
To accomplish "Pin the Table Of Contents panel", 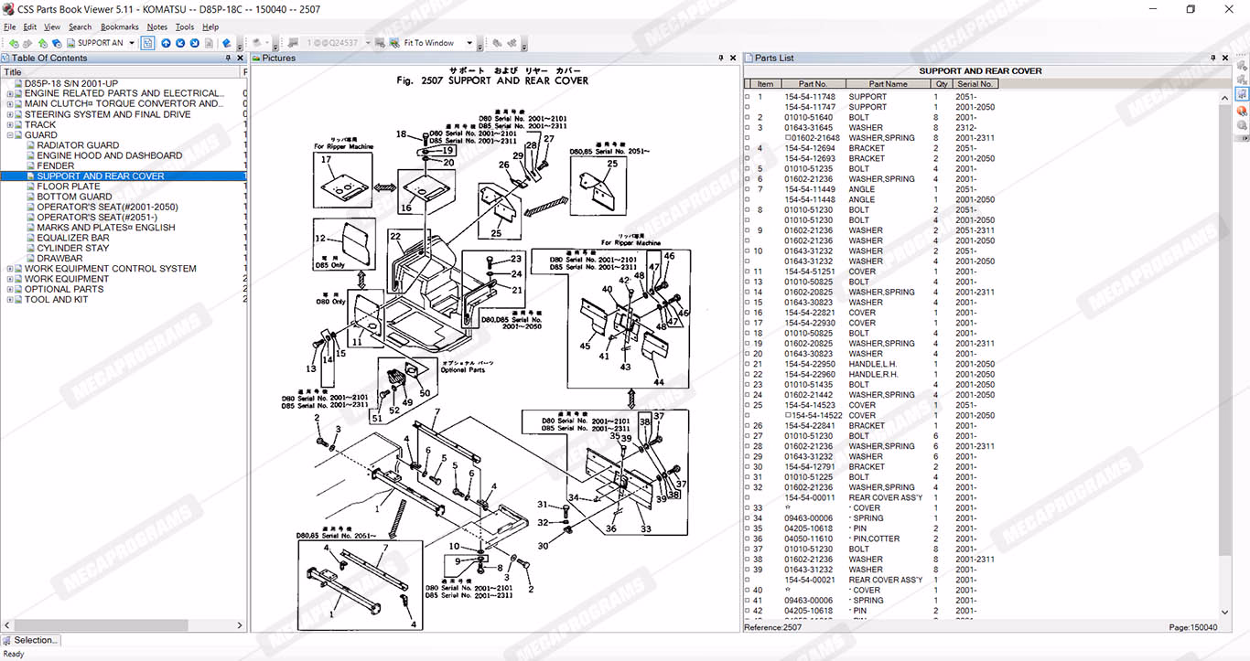I will pyautogui.click(x=228, y=59).
